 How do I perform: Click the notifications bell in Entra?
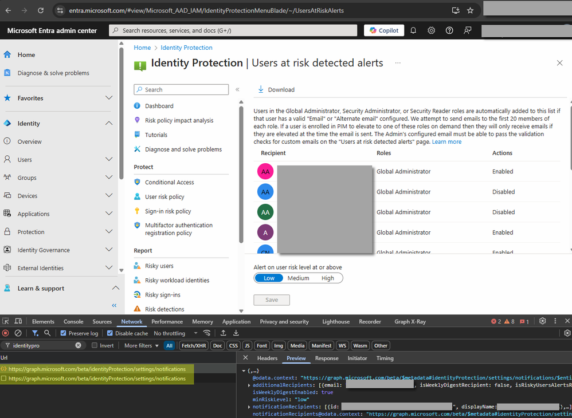[413, 30]
